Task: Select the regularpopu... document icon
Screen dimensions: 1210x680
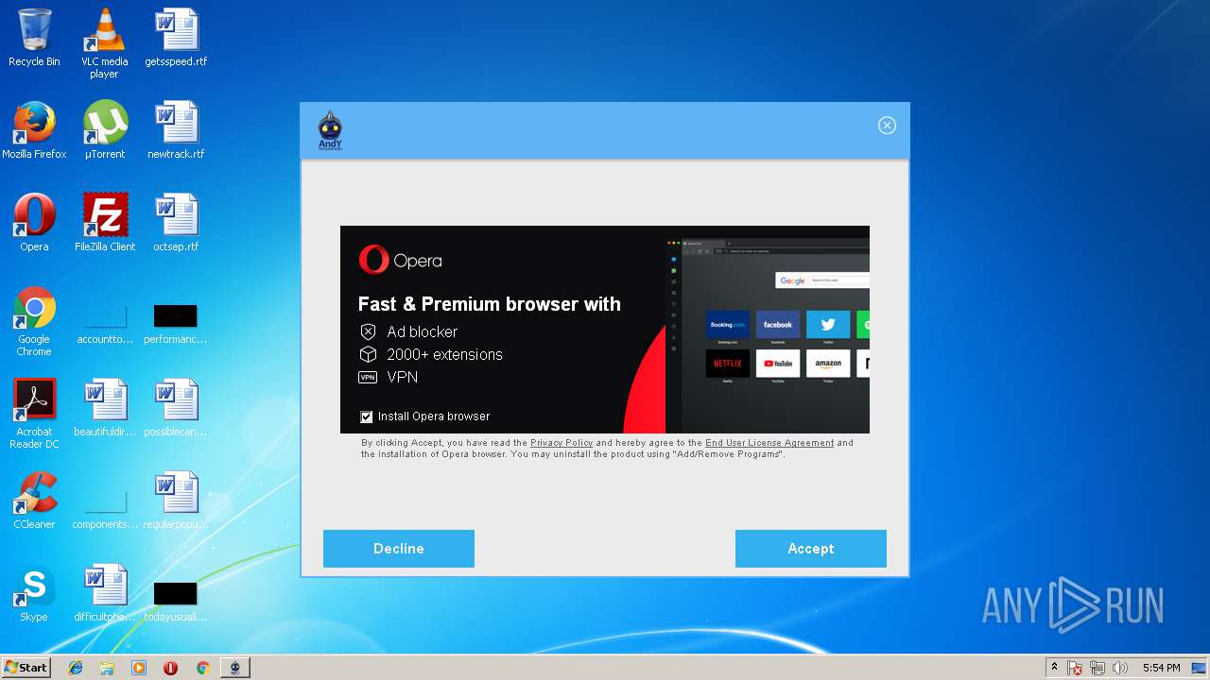Action: 176,501
